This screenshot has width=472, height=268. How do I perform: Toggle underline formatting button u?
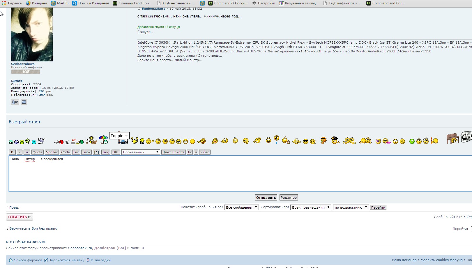coord(27,152)
